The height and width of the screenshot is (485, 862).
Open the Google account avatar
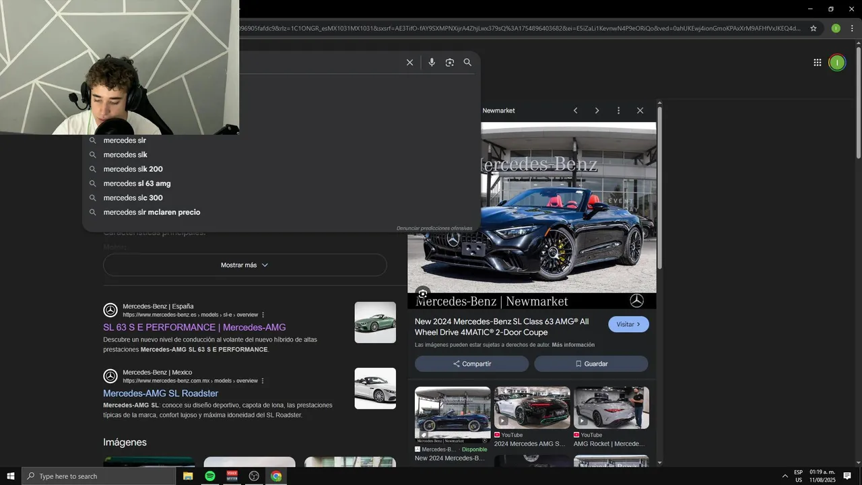pyautogui.click(x=837, y=63)
